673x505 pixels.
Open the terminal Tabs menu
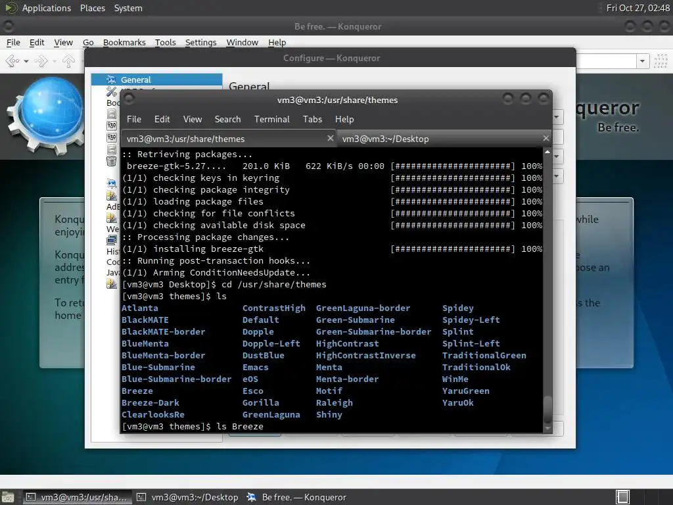click(x=312, y=119)
